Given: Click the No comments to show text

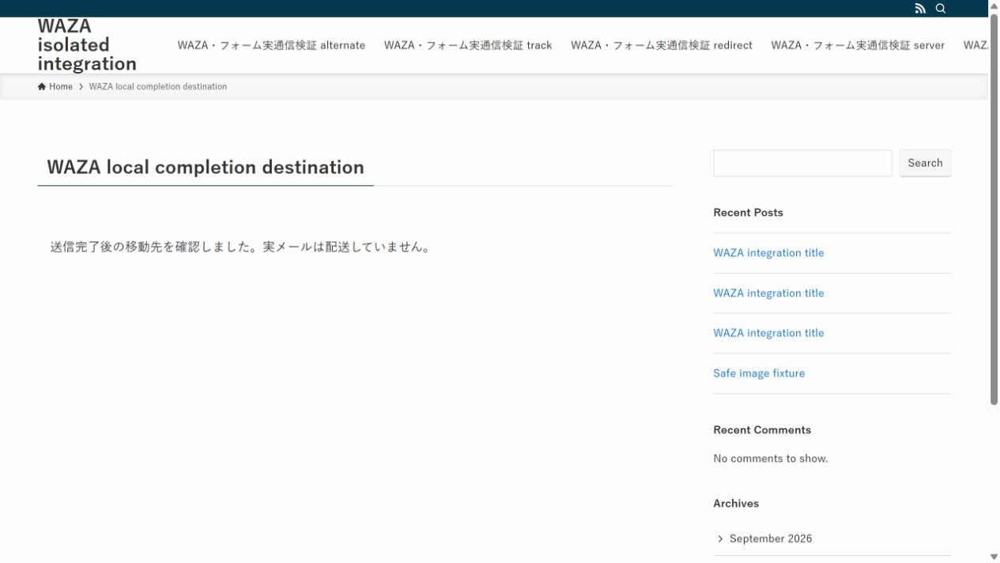Looking at the screenshot, I should 771,459.
